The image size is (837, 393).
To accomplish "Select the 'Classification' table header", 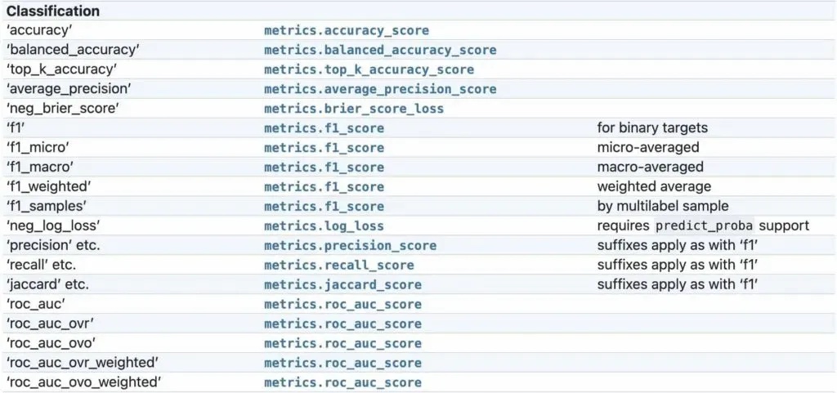I will [53, 11].
